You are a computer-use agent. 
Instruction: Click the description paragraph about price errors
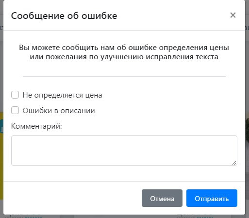[x=124, y=52]
